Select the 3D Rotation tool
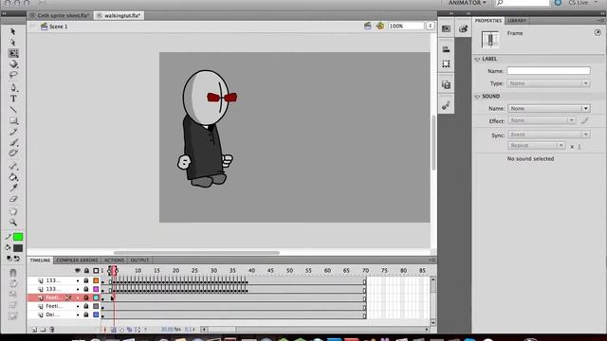The width and height of the screenshot is (607, 341). click(13, 63)
